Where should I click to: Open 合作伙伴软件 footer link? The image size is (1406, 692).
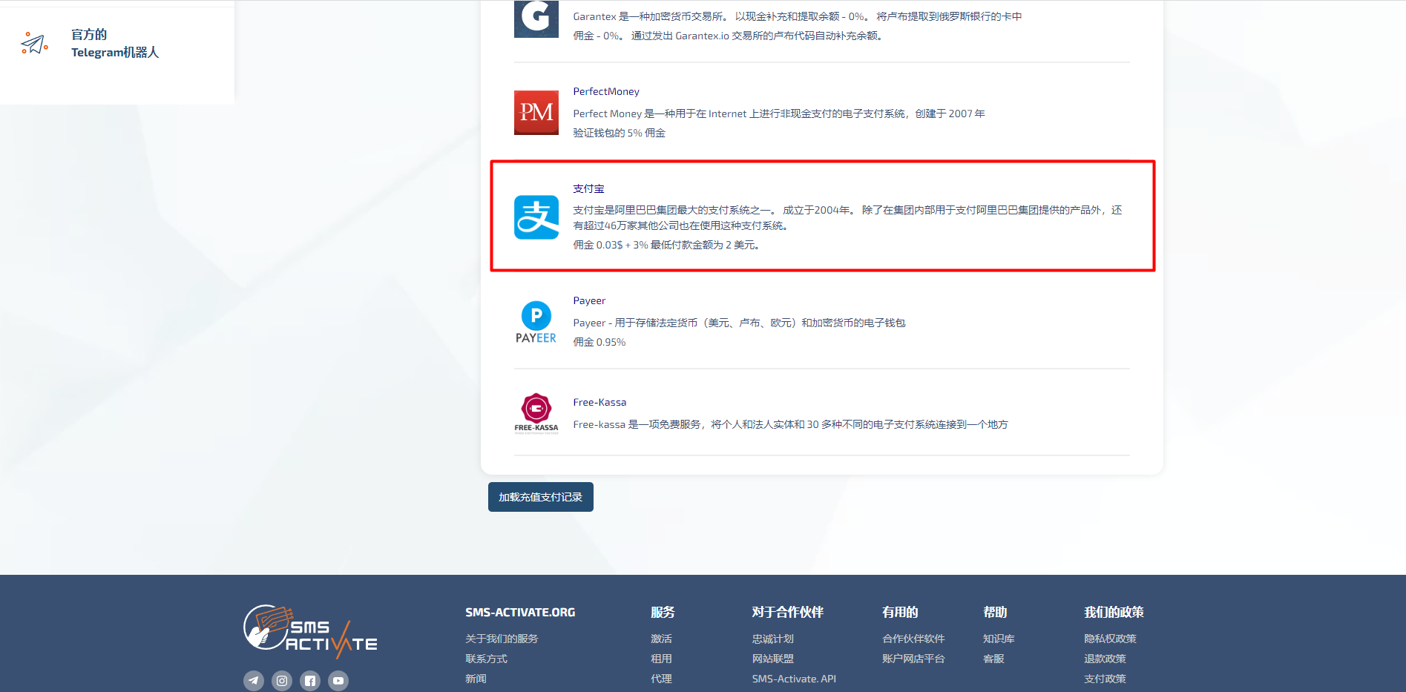point(913,639)
